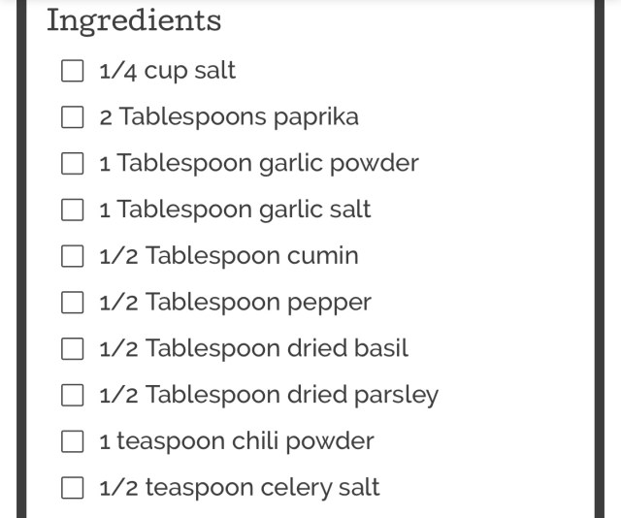Image resolution: width=621 pixels, height=518 pixels.
Task: Check the 1/4 cup salt checkbox
Action: click(73, 71)
